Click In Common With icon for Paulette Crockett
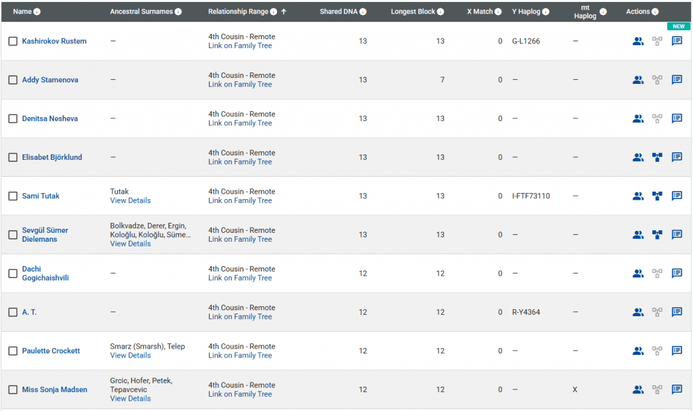The width and height of the screenshot is (693, 411). click(638, 351)
